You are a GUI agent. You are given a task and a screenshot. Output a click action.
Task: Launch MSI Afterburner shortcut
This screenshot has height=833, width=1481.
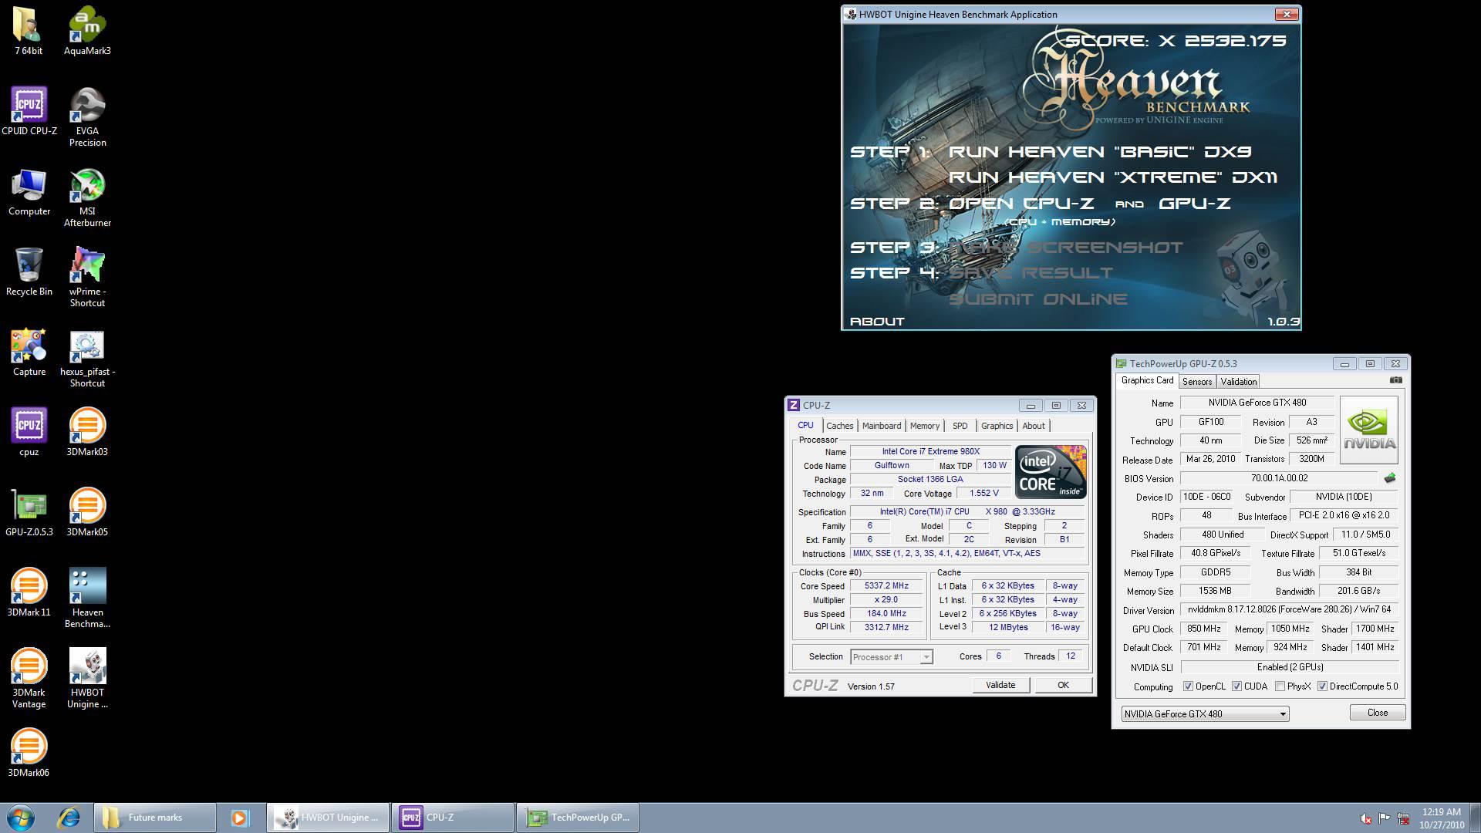pyautogui.click(x=87, y=197)
